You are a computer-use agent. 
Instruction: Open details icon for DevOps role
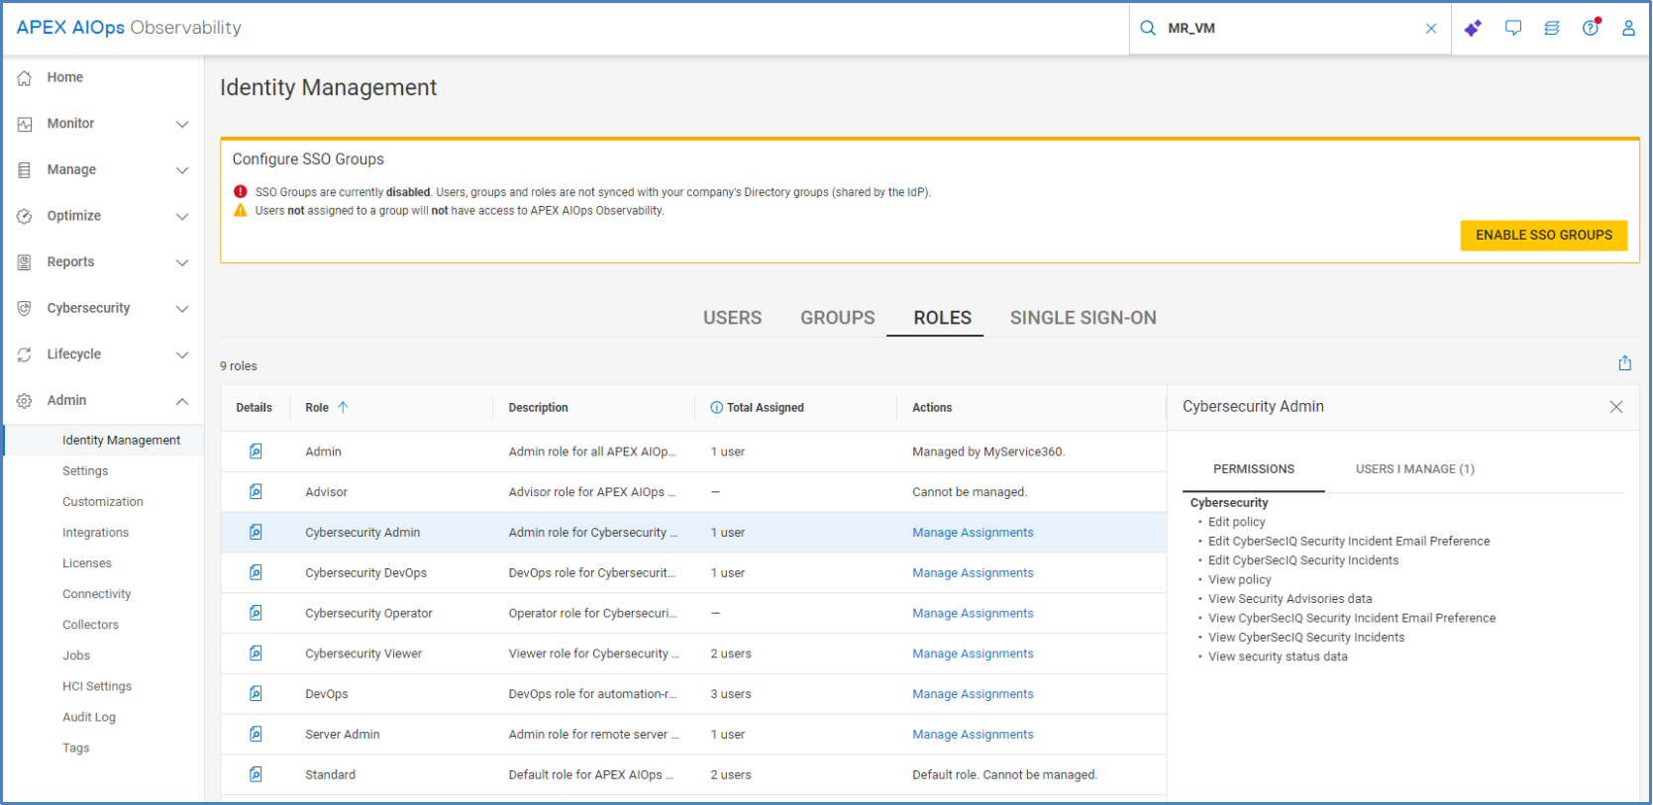click(x=256, y=693)
